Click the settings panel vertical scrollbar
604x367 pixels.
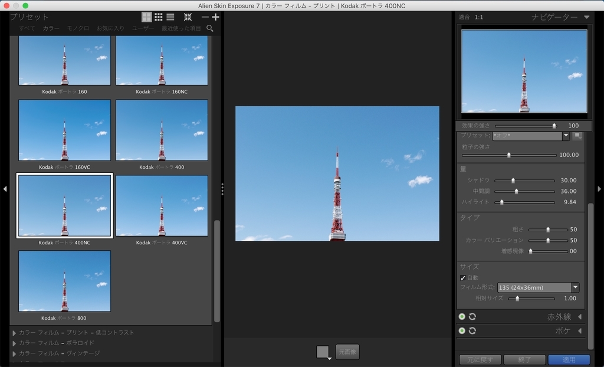pos(590,276)
